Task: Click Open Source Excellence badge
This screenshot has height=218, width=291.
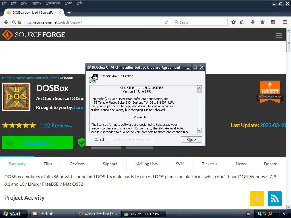Action: point(270,92)
